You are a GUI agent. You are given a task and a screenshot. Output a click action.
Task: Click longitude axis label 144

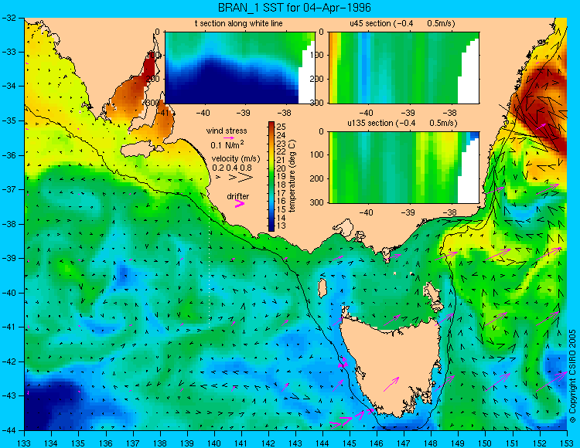(322, 443)
